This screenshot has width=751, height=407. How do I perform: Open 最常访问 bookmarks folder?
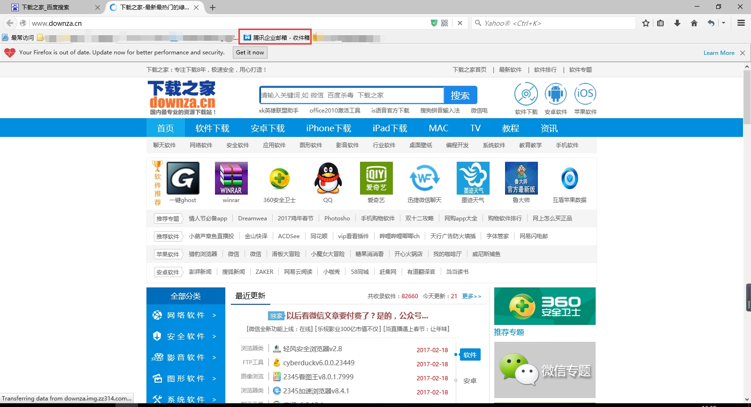(x=18, y=38)
